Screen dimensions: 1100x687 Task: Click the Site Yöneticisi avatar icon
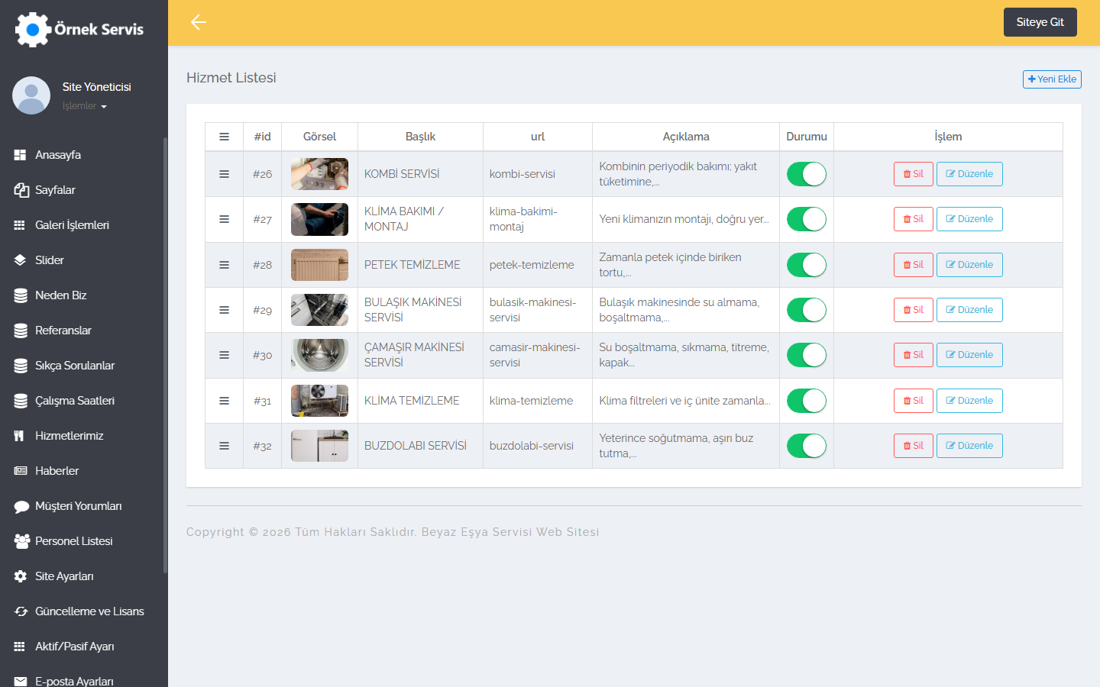click(x=31, y=95)
